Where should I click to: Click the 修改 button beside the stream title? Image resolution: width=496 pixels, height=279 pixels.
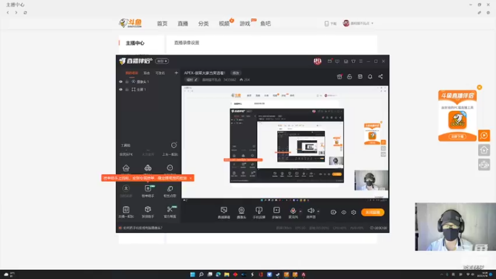click(236, 73)
